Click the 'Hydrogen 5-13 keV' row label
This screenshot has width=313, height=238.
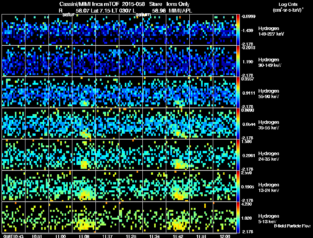(x=269, y=219)
